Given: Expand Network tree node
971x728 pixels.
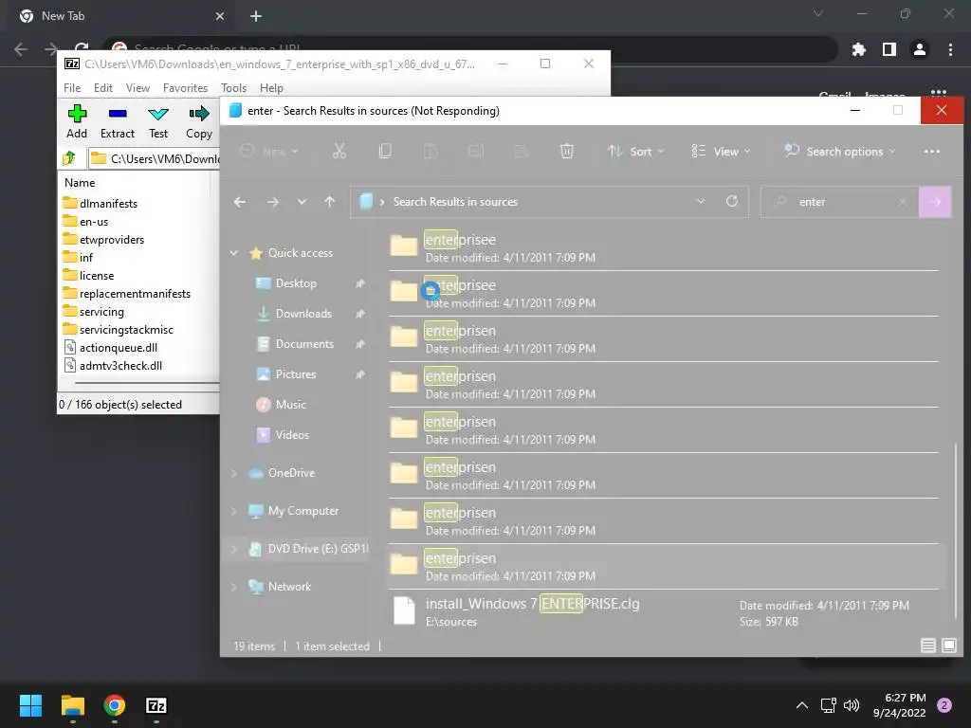Looking at the screenshot, I should 234,586.
